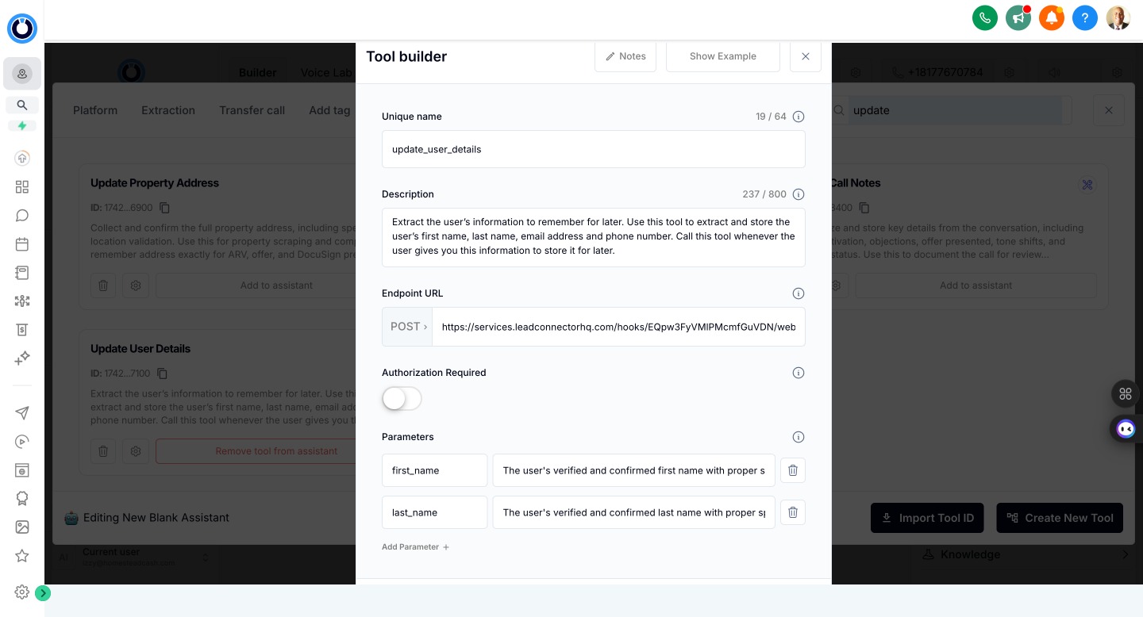
Task: Select the Extraction filter tab
Action: [167, 110]
